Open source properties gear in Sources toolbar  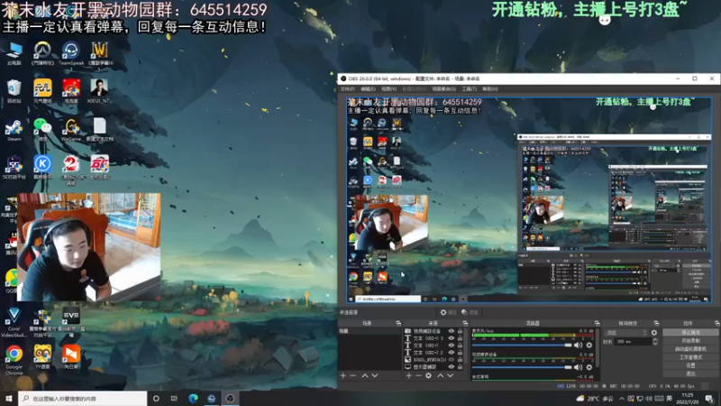pyautogui.click(x=429, y=375)
